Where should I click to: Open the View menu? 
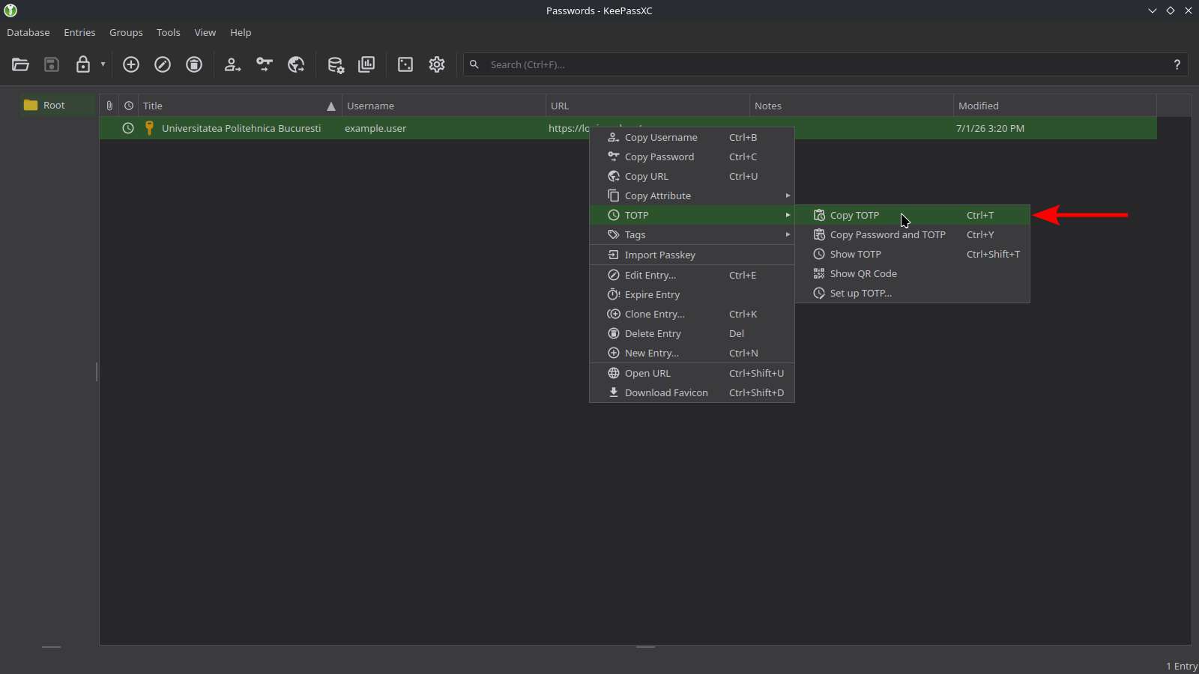(205, 32)
